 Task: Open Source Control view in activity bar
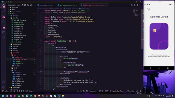point(3,16)
